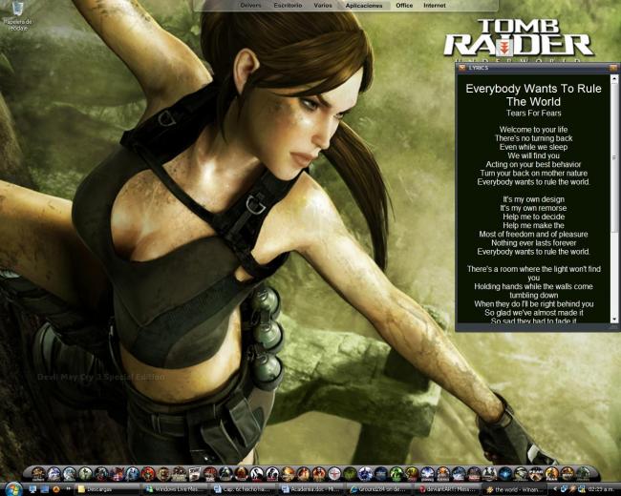Click the lyric 'When they do I'll be right behind you'

533,303
